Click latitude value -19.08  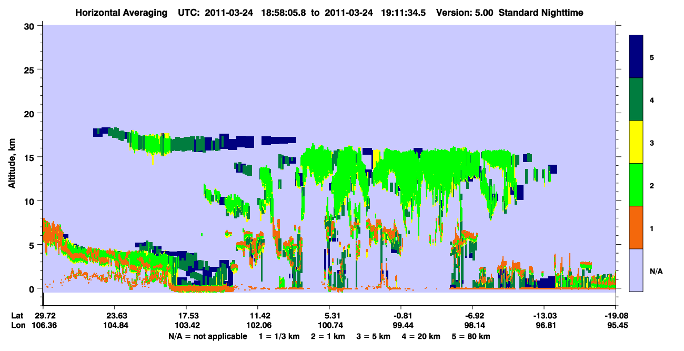coord(616,316)
